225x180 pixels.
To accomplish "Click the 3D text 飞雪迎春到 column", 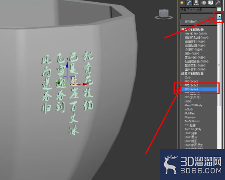I will point(60,83).
